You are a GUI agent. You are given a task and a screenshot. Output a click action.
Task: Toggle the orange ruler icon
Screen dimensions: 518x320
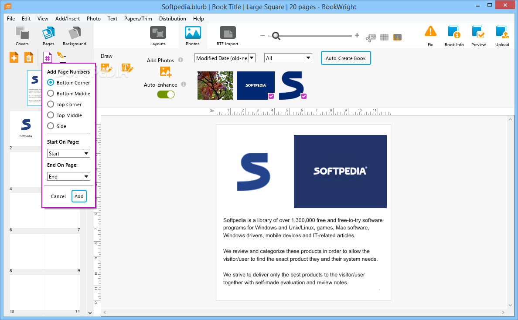[397, 37]
